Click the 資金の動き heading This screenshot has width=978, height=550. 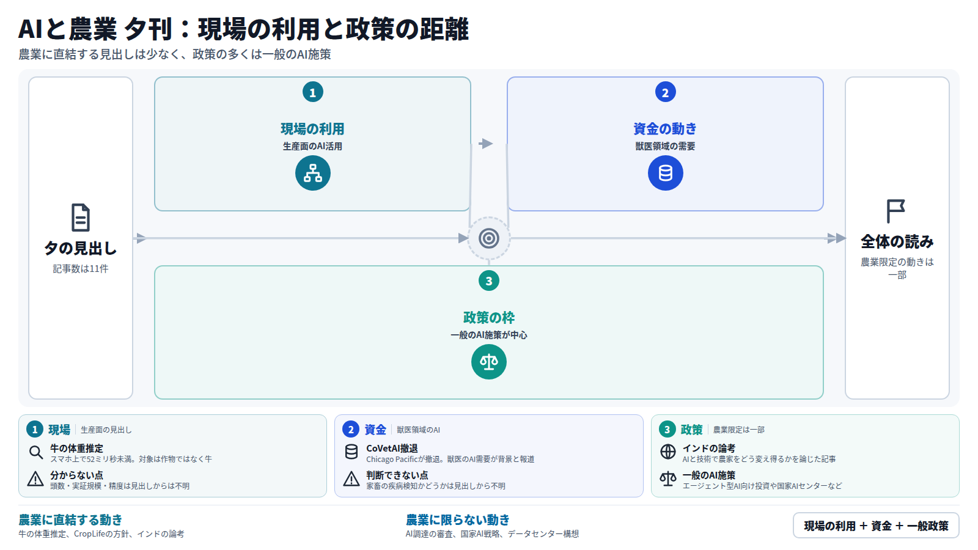click(x=666, y=129)
